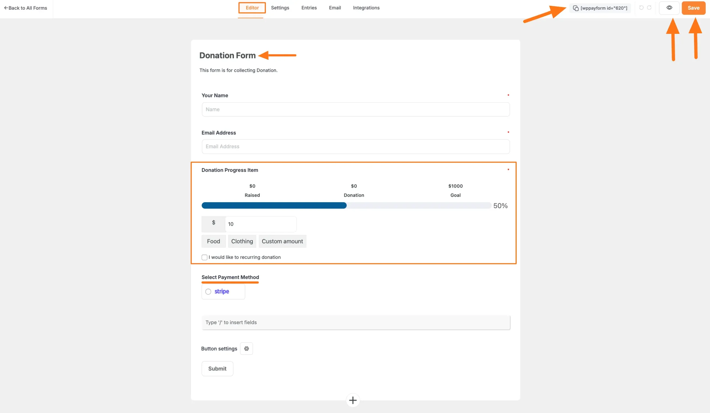Click the Email Address input field
Image resolution: width=710 pixels, height=413 pixels.
tap(356, 146)
